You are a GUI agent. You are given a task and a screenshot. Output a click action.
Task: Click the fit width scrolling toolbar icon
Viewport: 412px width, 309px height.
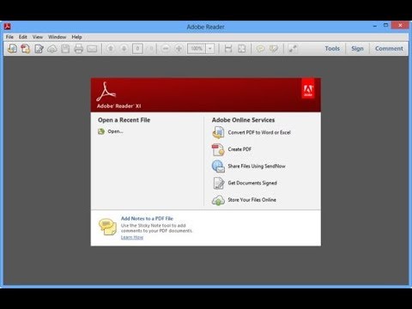pos(228,49)
